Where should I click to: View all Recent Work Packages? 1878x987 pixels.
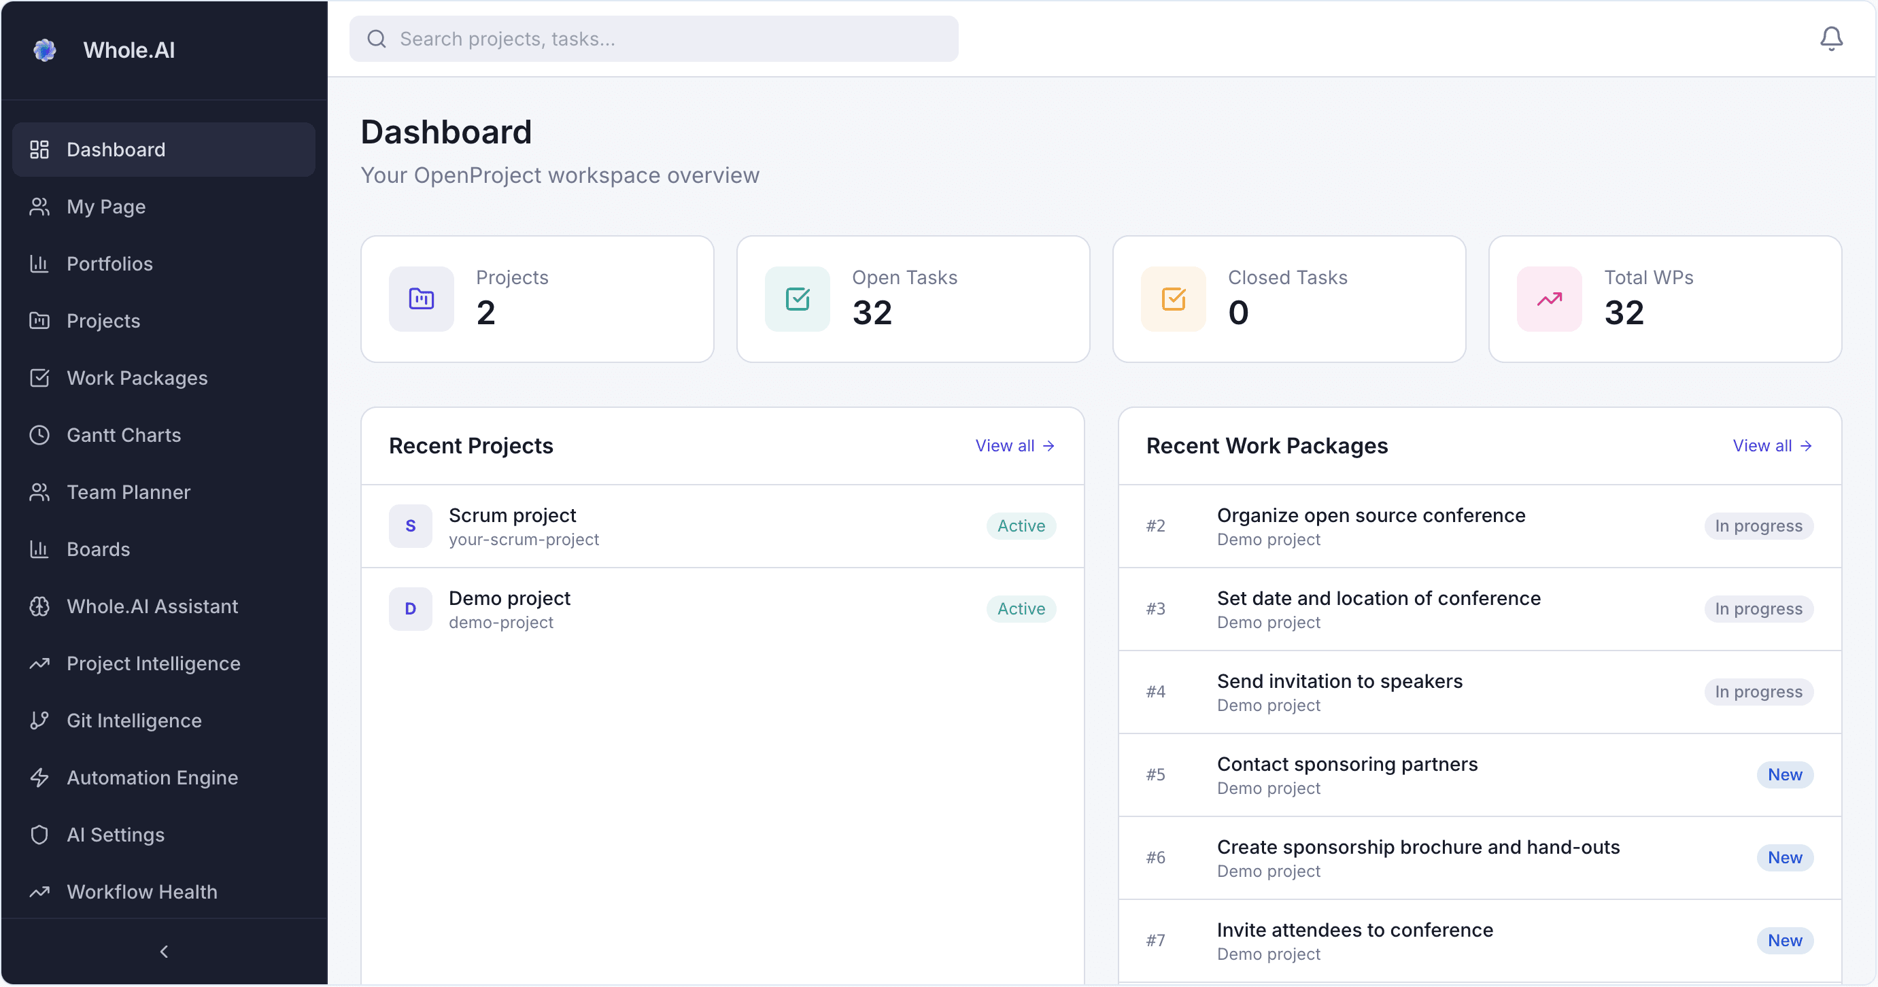1771,445
